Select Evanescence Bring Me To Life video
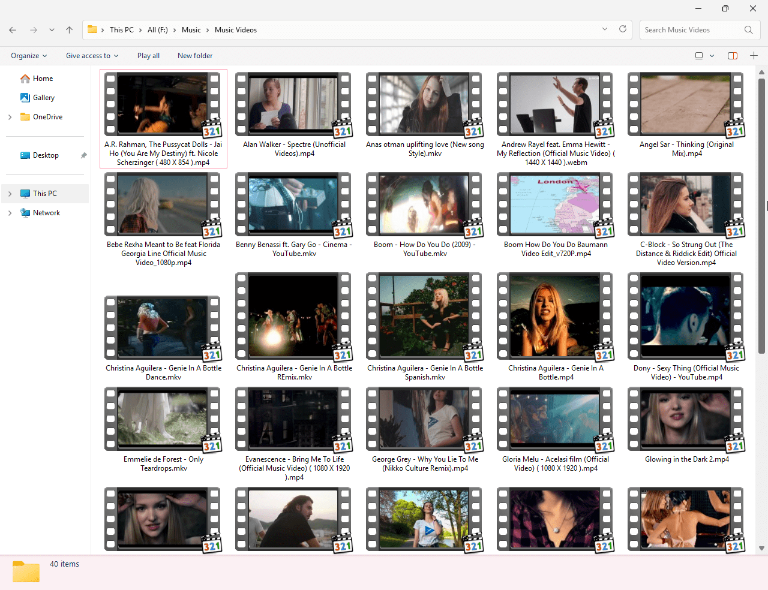The image size is (768, 590). tap(294, 434)
